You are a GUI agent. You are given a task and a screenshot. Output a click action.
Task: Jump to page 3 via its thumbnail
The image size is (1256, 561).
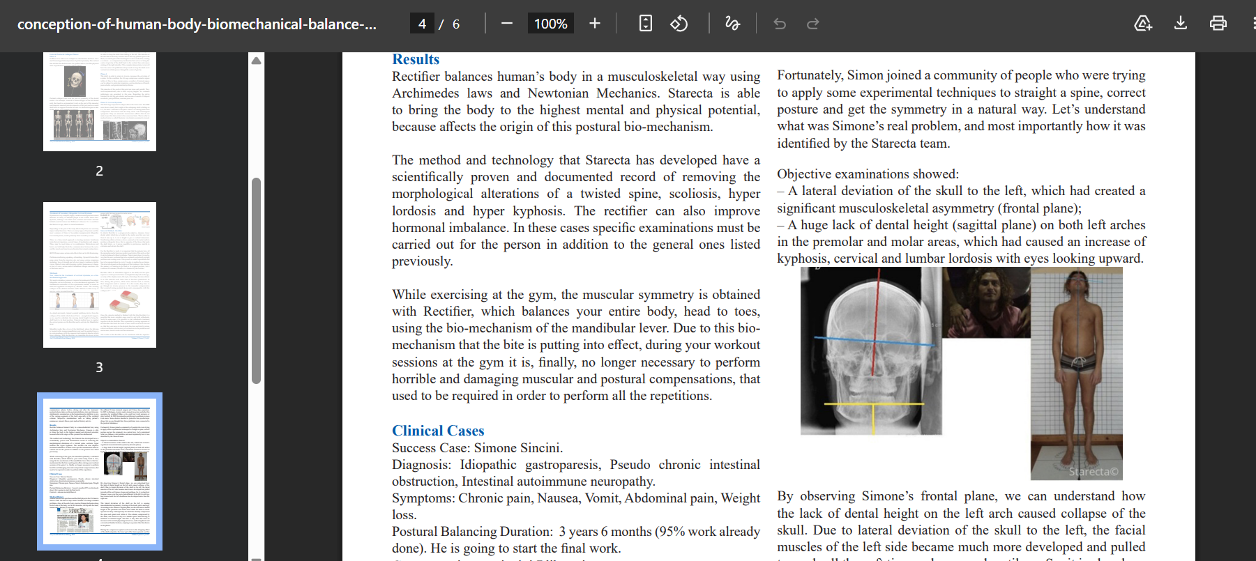pos(100,275)
